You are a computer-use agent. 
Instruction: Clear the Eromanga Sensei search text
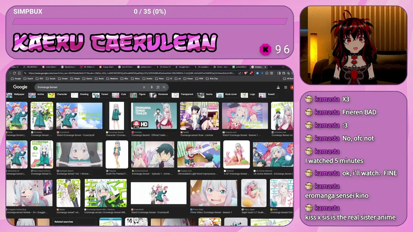[144, 87]
